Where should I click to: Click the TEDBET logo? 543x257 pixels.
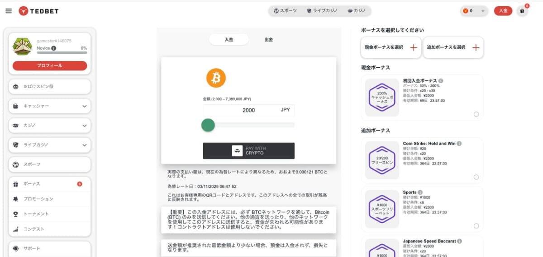pyautogui.click(x=38, y=11)
